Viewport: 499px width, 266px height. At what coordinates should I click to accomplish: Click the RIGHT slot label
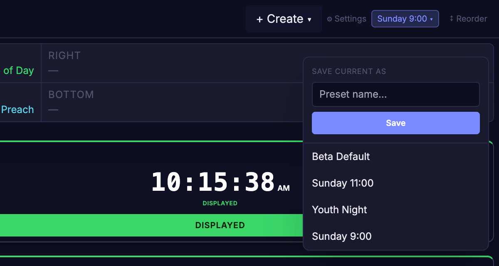(x=64, y=55)
